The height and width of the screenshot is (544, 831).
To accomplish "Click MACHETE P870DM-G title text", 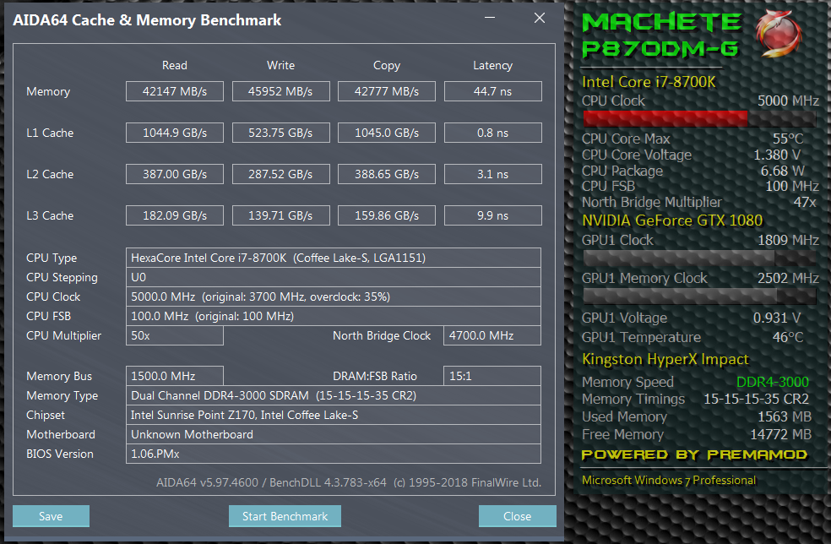I will (661, 35).
